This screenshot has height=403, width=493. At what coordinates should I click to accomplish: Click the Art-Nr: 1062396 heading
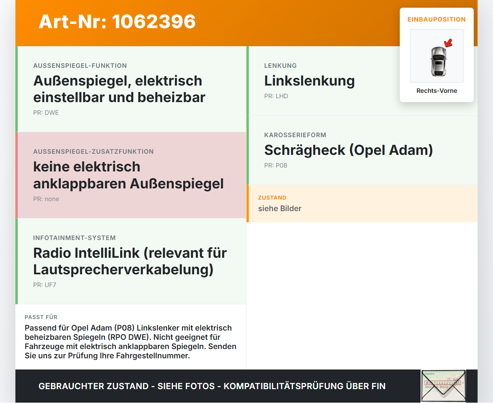(117, 22)
